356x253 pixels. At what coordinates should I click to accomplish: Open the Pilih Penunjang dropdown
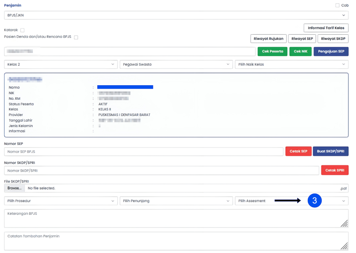(176, 201)
